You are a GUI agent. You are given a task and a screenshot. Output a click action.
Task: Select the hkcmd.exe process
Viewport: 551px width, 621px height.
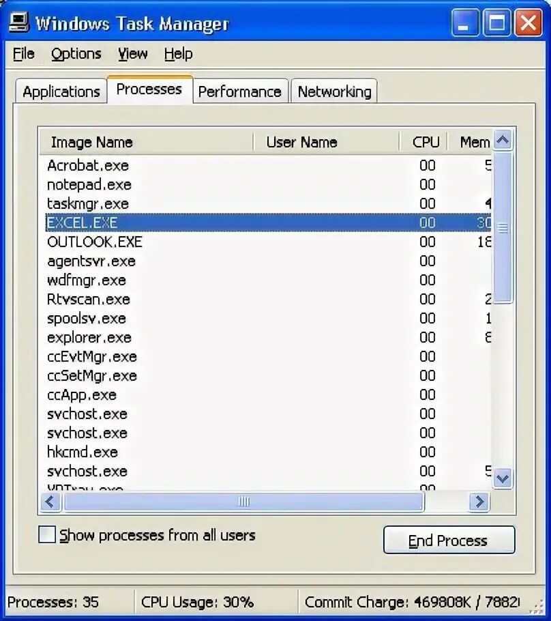coord(269,452)
